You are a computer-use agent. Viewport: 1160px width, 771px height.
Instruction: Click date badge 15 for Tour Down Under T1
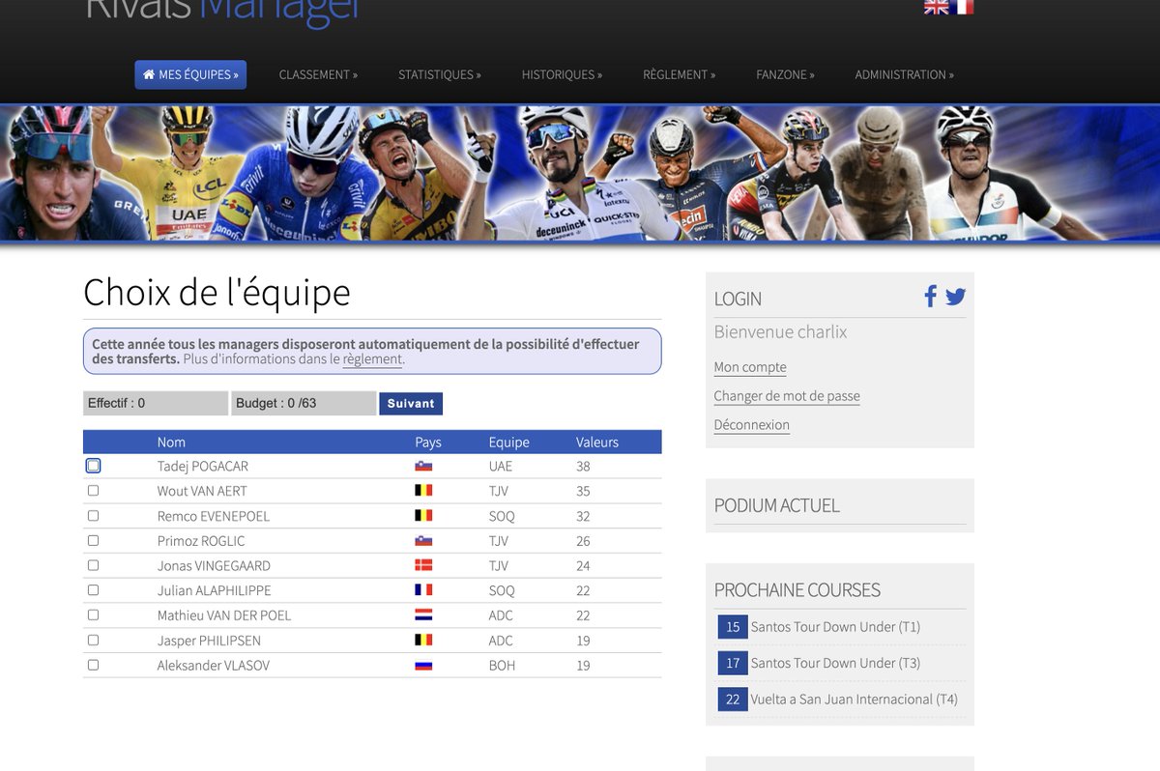[733, 627]
